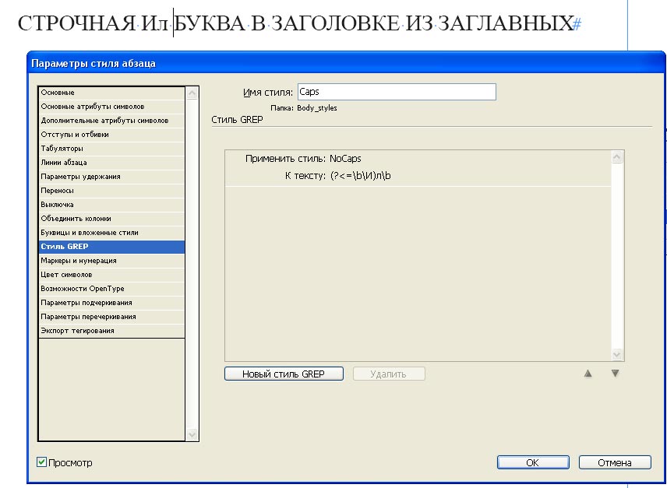
Task: Click Применить стиль: NoCaps entry
Action: pos(303,159)
